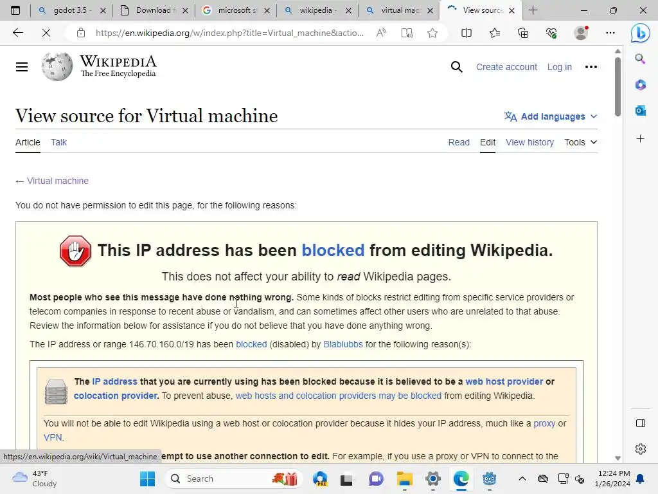The width and height of the screenshot is (658, 494).
Task: View site information lock icon
Action: point(81,33)
